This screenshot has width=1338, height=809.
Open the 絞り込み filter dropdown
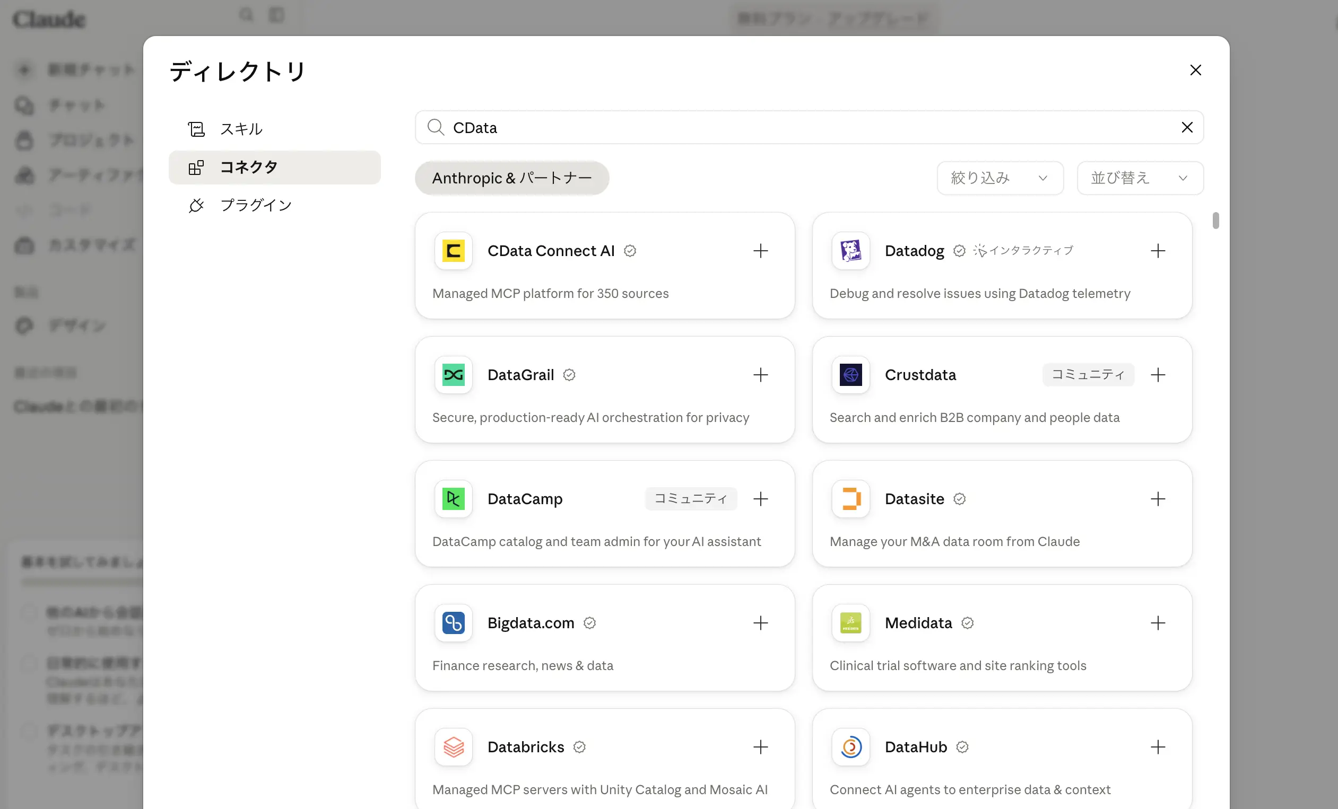click(1000, 178)
